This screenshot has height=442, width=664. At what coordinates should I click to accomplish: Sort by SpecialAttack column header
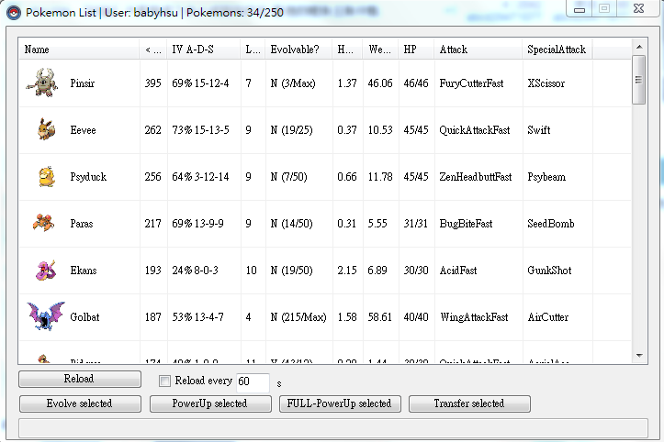click(557, 50)
